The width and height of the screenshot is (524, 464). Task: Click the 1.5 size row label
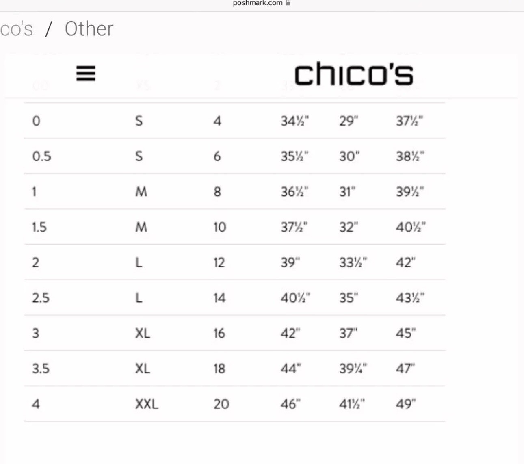(x=39, y=227)
